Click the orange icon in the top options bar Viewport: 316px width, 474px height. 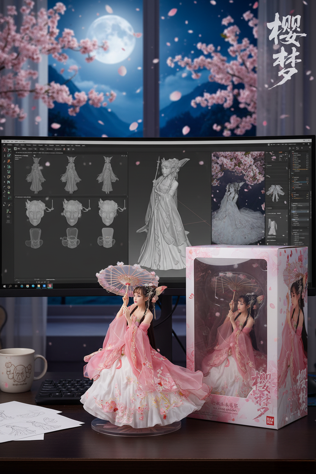64,149
